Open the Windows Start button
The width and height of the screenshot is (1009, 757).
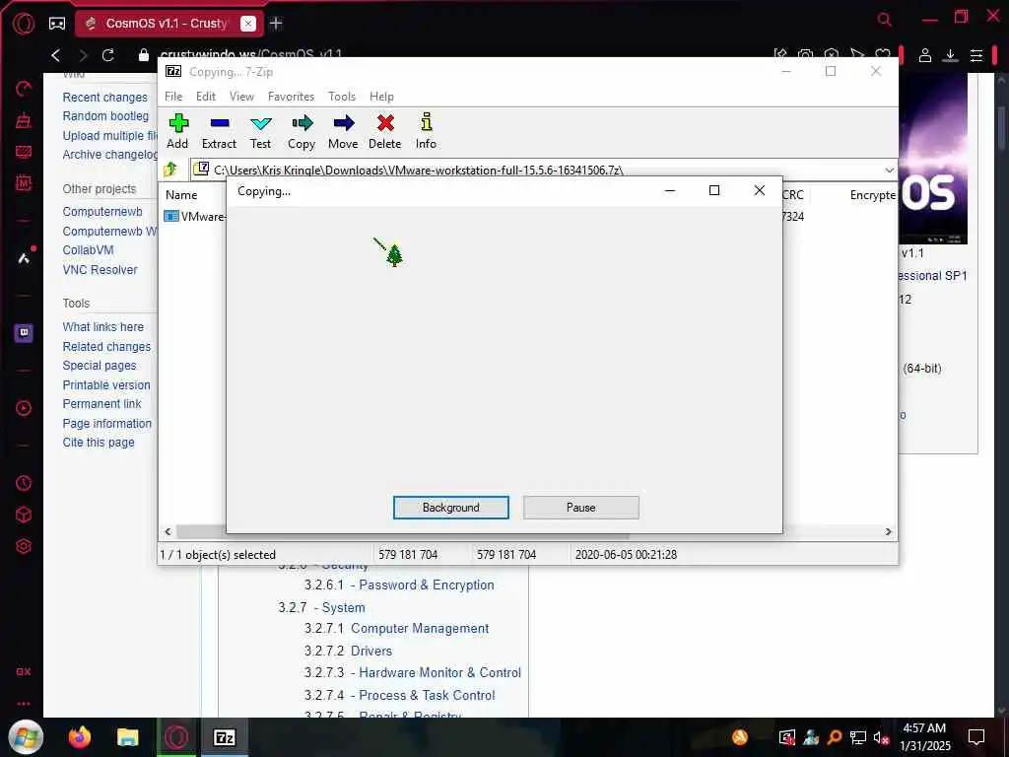[26, 737]
